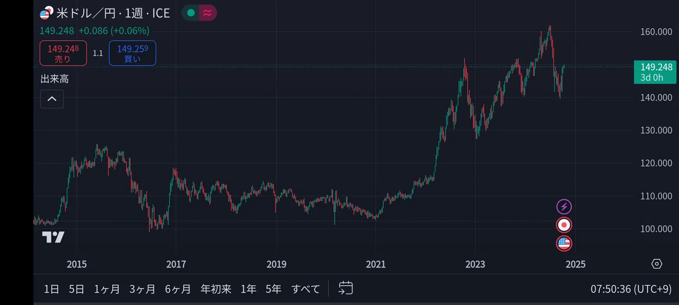Viewport: 679px width, 305px height.
Task: Select the 年初来 year-to-date range
Action: (216, 289)
